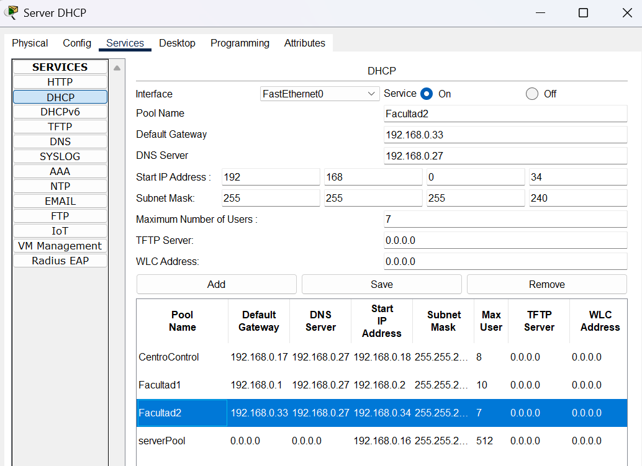Open the Interface FastEthernet0 dropdown
The image size is (642, 466).
tap(320, 94)
